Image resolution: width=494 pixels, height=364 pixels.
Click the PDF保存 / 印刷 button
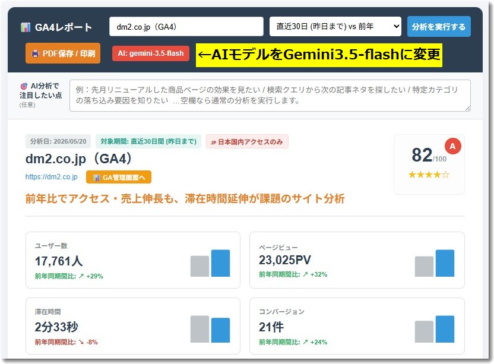pos(63,53)
